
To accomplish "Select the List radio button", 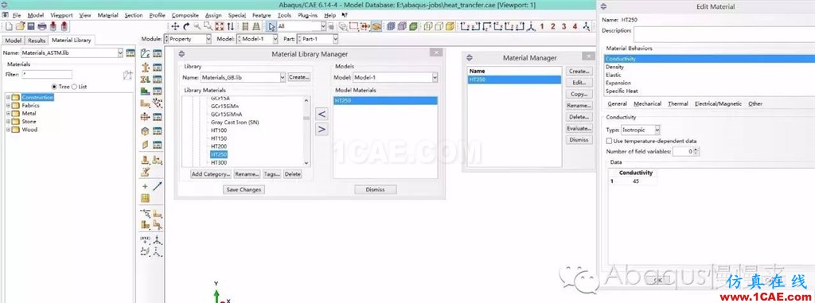I will [x=74, y=86].
